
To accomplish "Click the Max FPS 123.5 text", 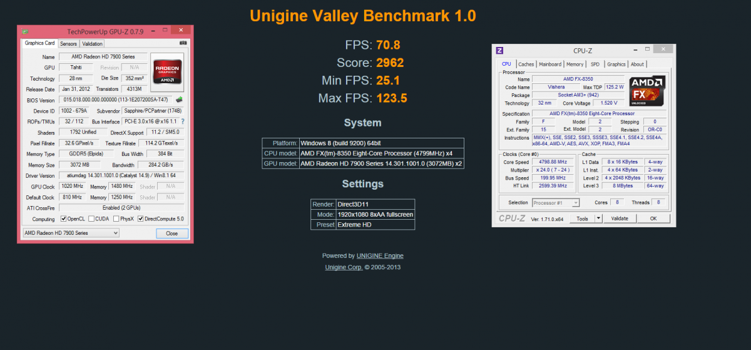I will [362, 98].
